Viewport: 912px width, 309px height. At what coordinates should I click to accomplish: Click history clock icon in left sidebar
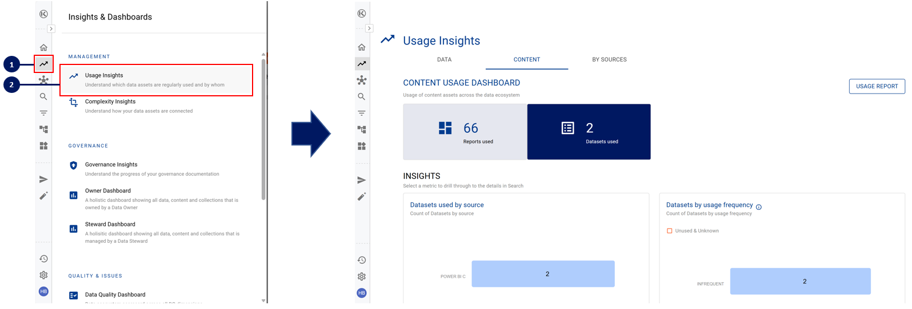point(43,259)
